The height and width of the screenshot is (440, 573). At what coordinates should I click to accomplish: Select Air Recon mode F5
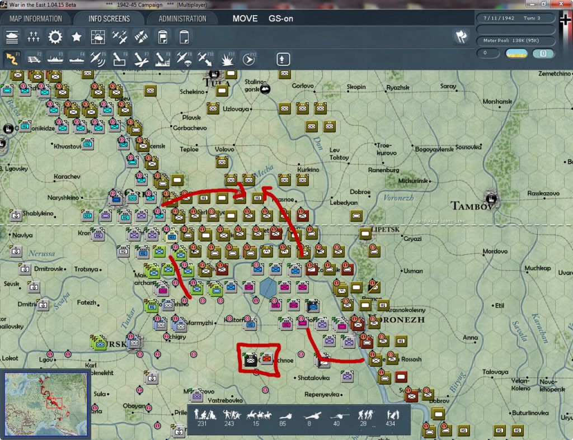pos(98,59)
